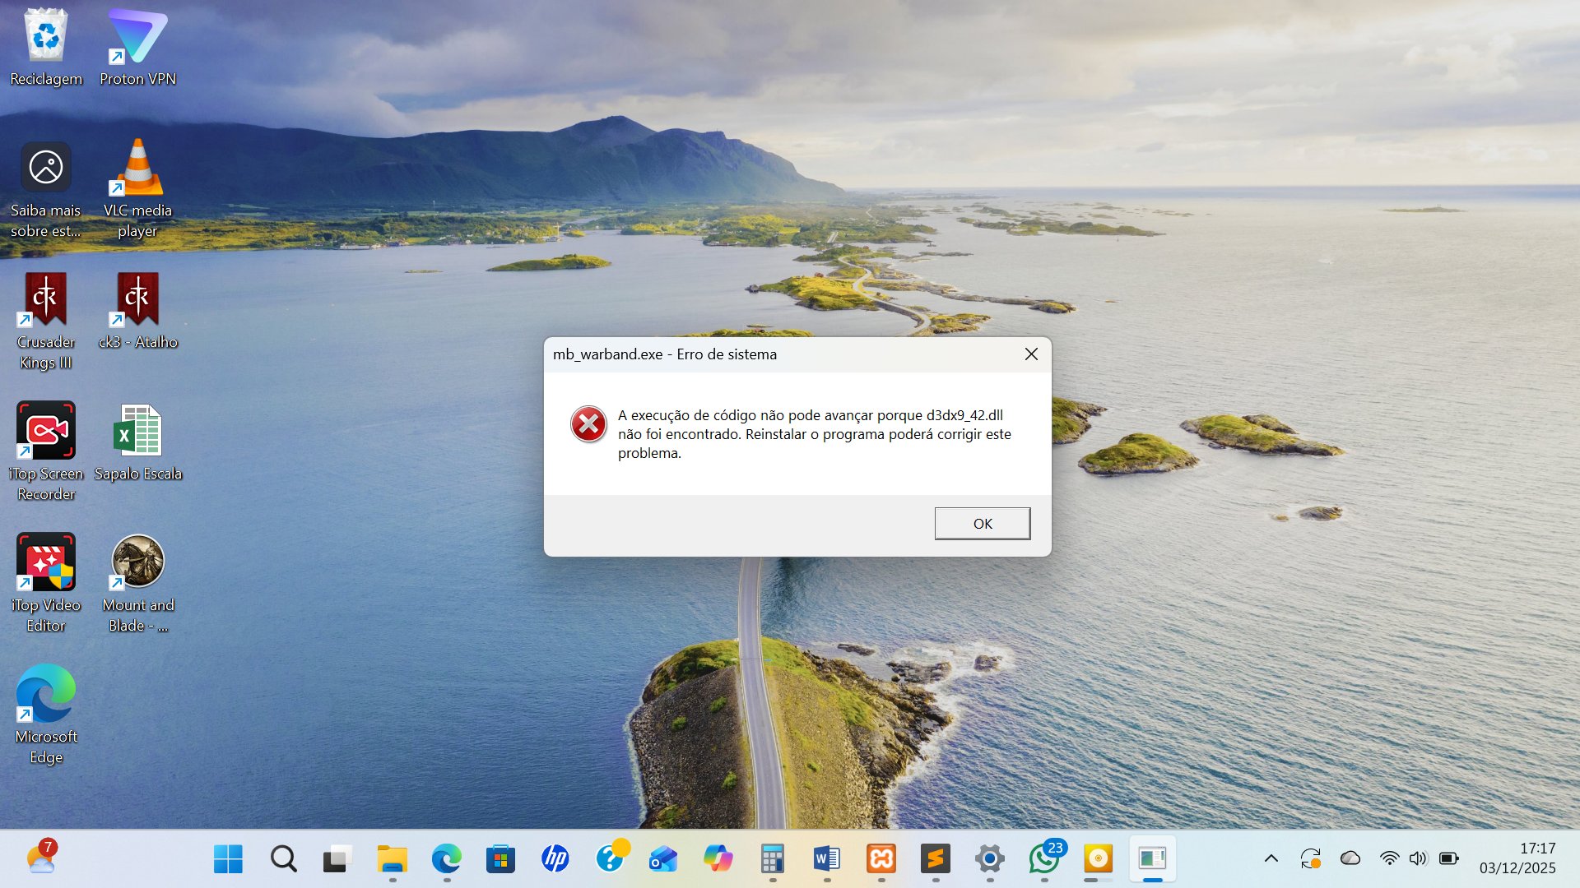Viewport: 1580px width, 888px height.
Task: Click the weather widget on taskbar
Action: (41, 859)
